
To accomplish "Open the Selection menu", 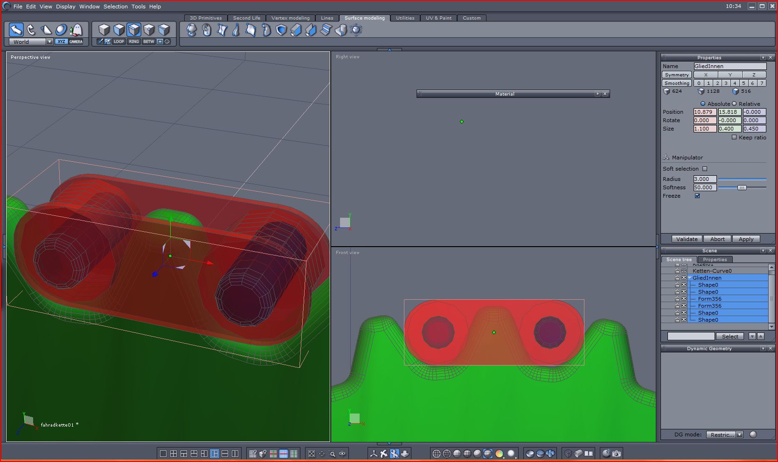I will coord(115,7).
